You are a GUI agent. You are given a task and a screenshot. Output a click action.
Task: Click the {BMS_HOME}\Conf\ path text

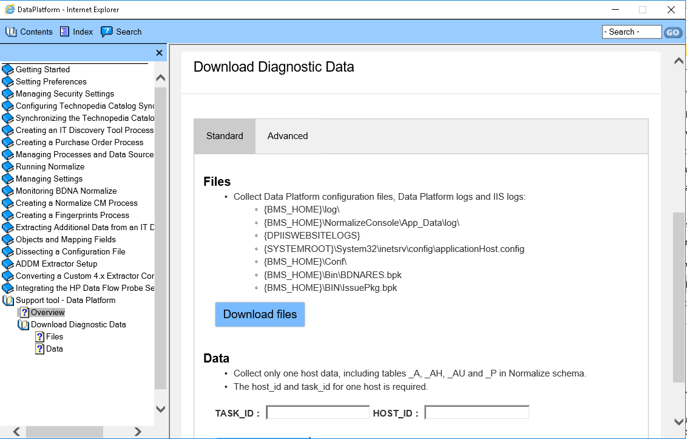(305, 262)
